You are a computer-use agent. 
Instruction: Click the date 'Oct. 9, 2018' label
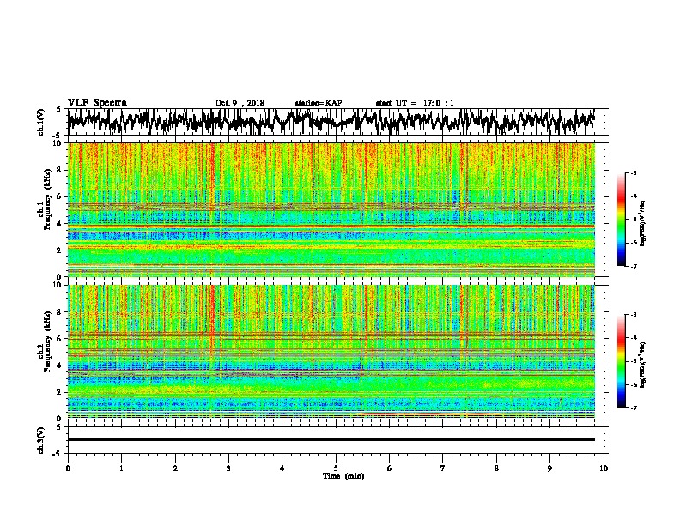240,103
